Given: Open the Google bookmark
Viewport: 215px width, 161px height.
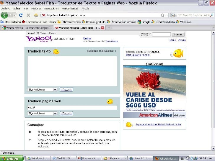Looking at the screenshot, I should click(144, 22).
